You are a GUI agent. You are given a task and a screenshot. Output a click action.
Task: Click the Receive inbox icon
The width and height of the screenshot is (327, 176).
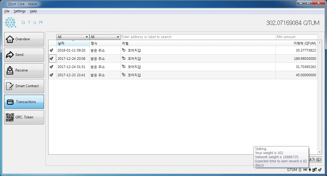coord(10,70)
